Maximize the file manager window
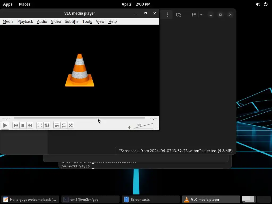The image size is (272, 204). click(220, 15)
